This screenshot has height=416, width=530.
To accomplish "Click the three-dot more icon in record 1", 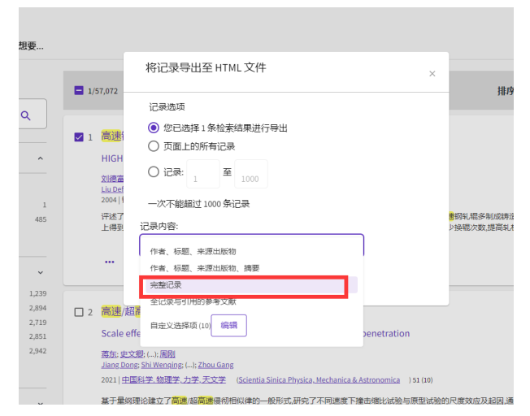I will click(x=110, y=262).
